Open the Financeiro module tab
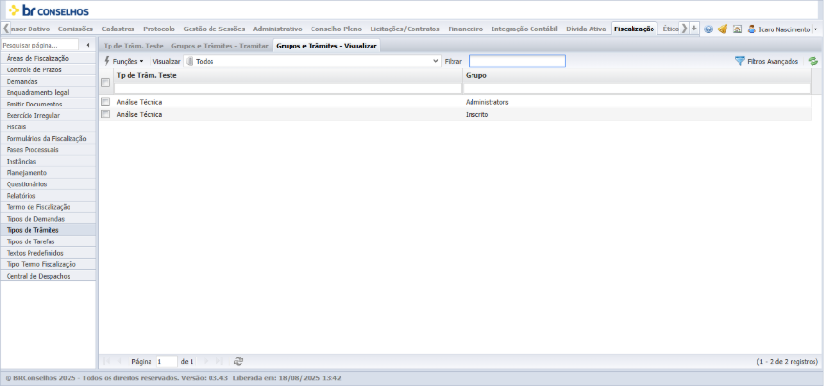Image resolution: width=824 pixels, height=386 pixels. point(465,29)
